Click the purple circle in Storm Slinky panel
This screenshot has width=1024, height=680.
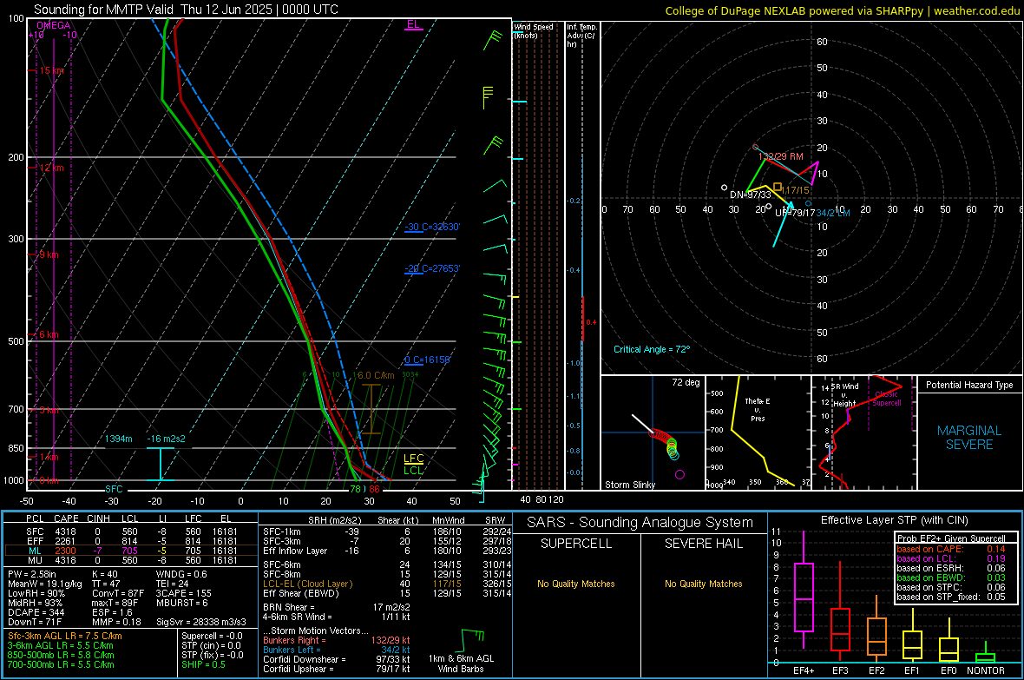tap(679, 474)
